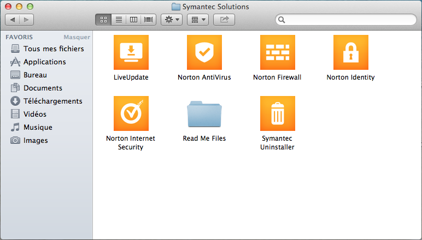This screenshot has height=240, width=422.
Task: Zoom the window with green button
Action: (30, 7)
